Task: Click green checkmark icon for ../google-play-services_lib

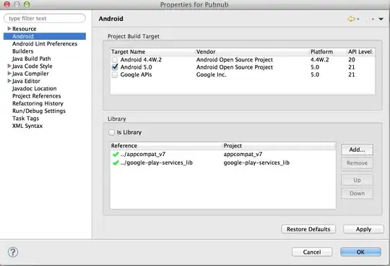Action: click(116, 163)
